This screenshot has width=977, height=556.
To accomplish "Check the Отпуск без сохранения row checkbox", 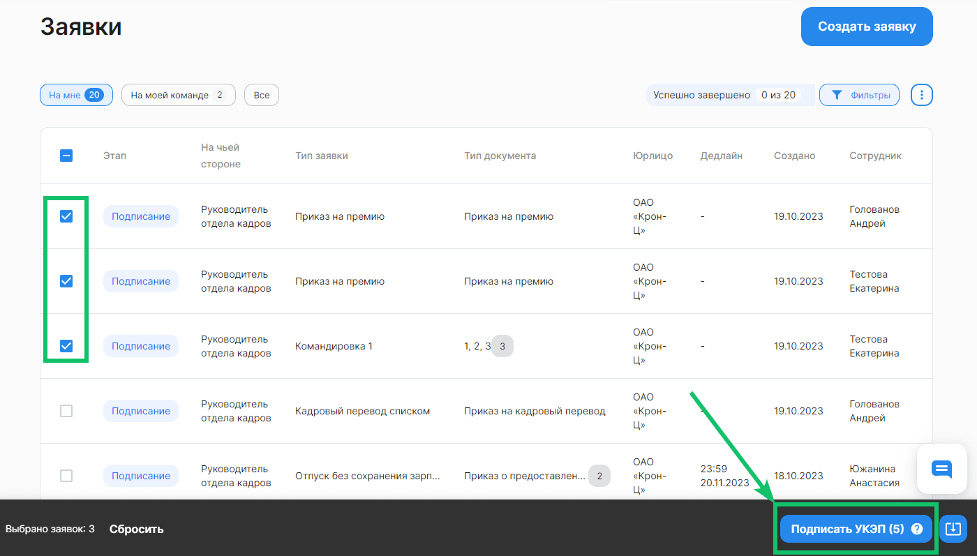I will (66, 476).
